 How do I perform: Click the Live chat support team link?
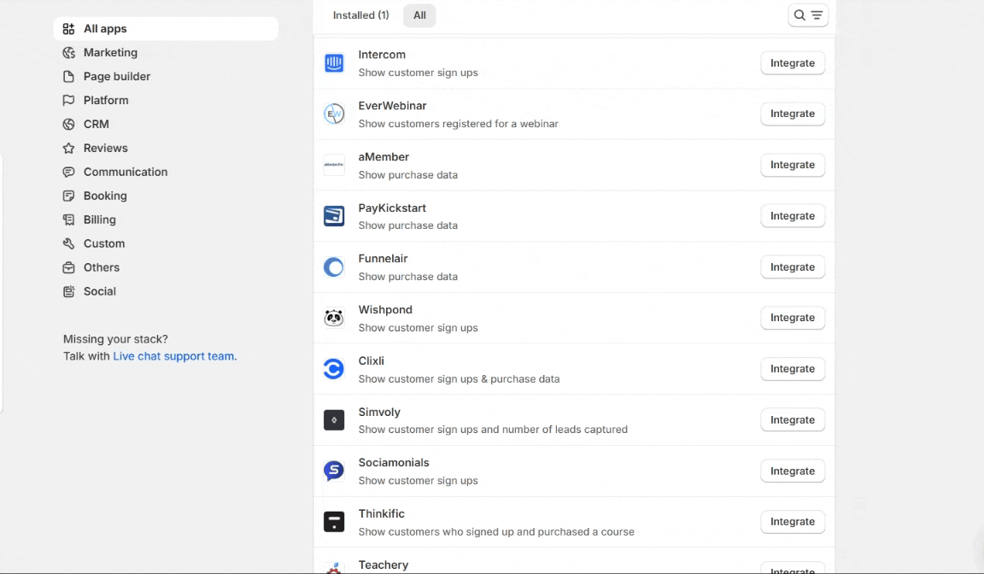(173, 356)
